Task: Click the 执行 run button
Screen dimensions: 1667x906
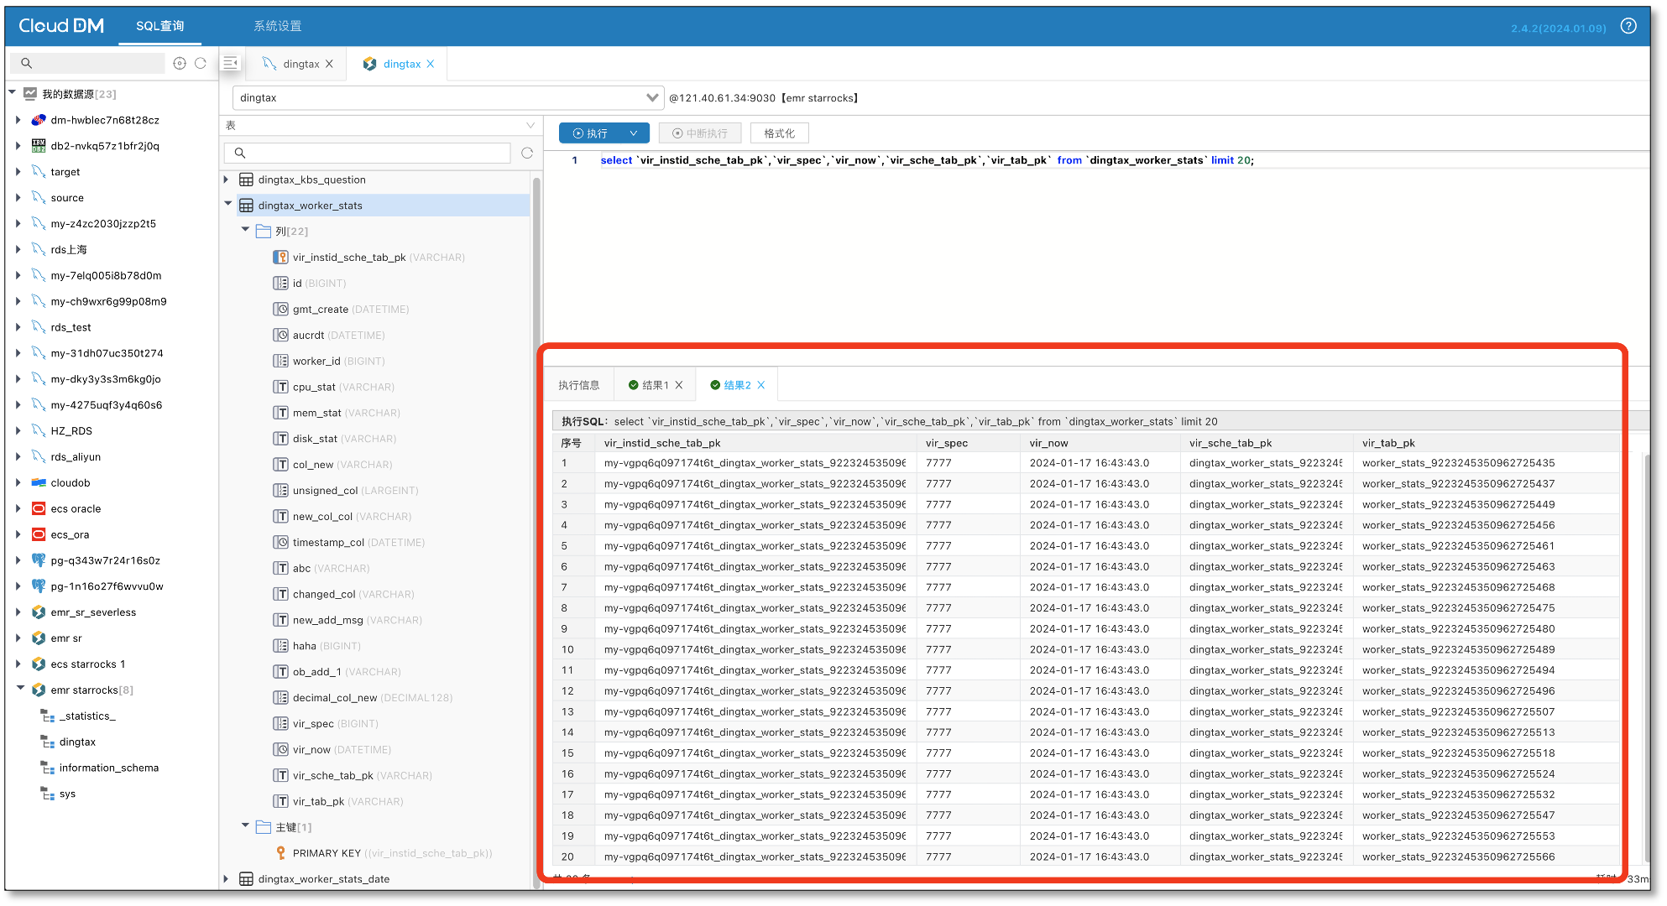Action: coord(591,133)
